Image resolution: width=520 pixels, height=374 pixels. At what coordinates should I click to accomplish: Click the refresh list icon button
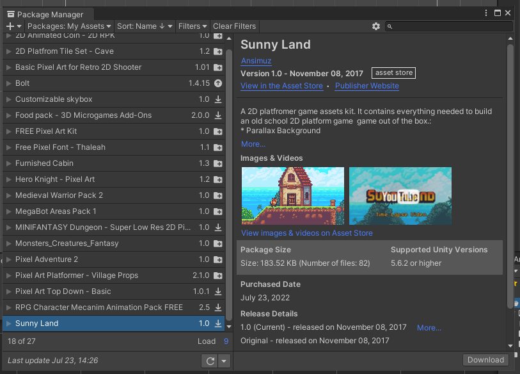[x=210, y=361]
